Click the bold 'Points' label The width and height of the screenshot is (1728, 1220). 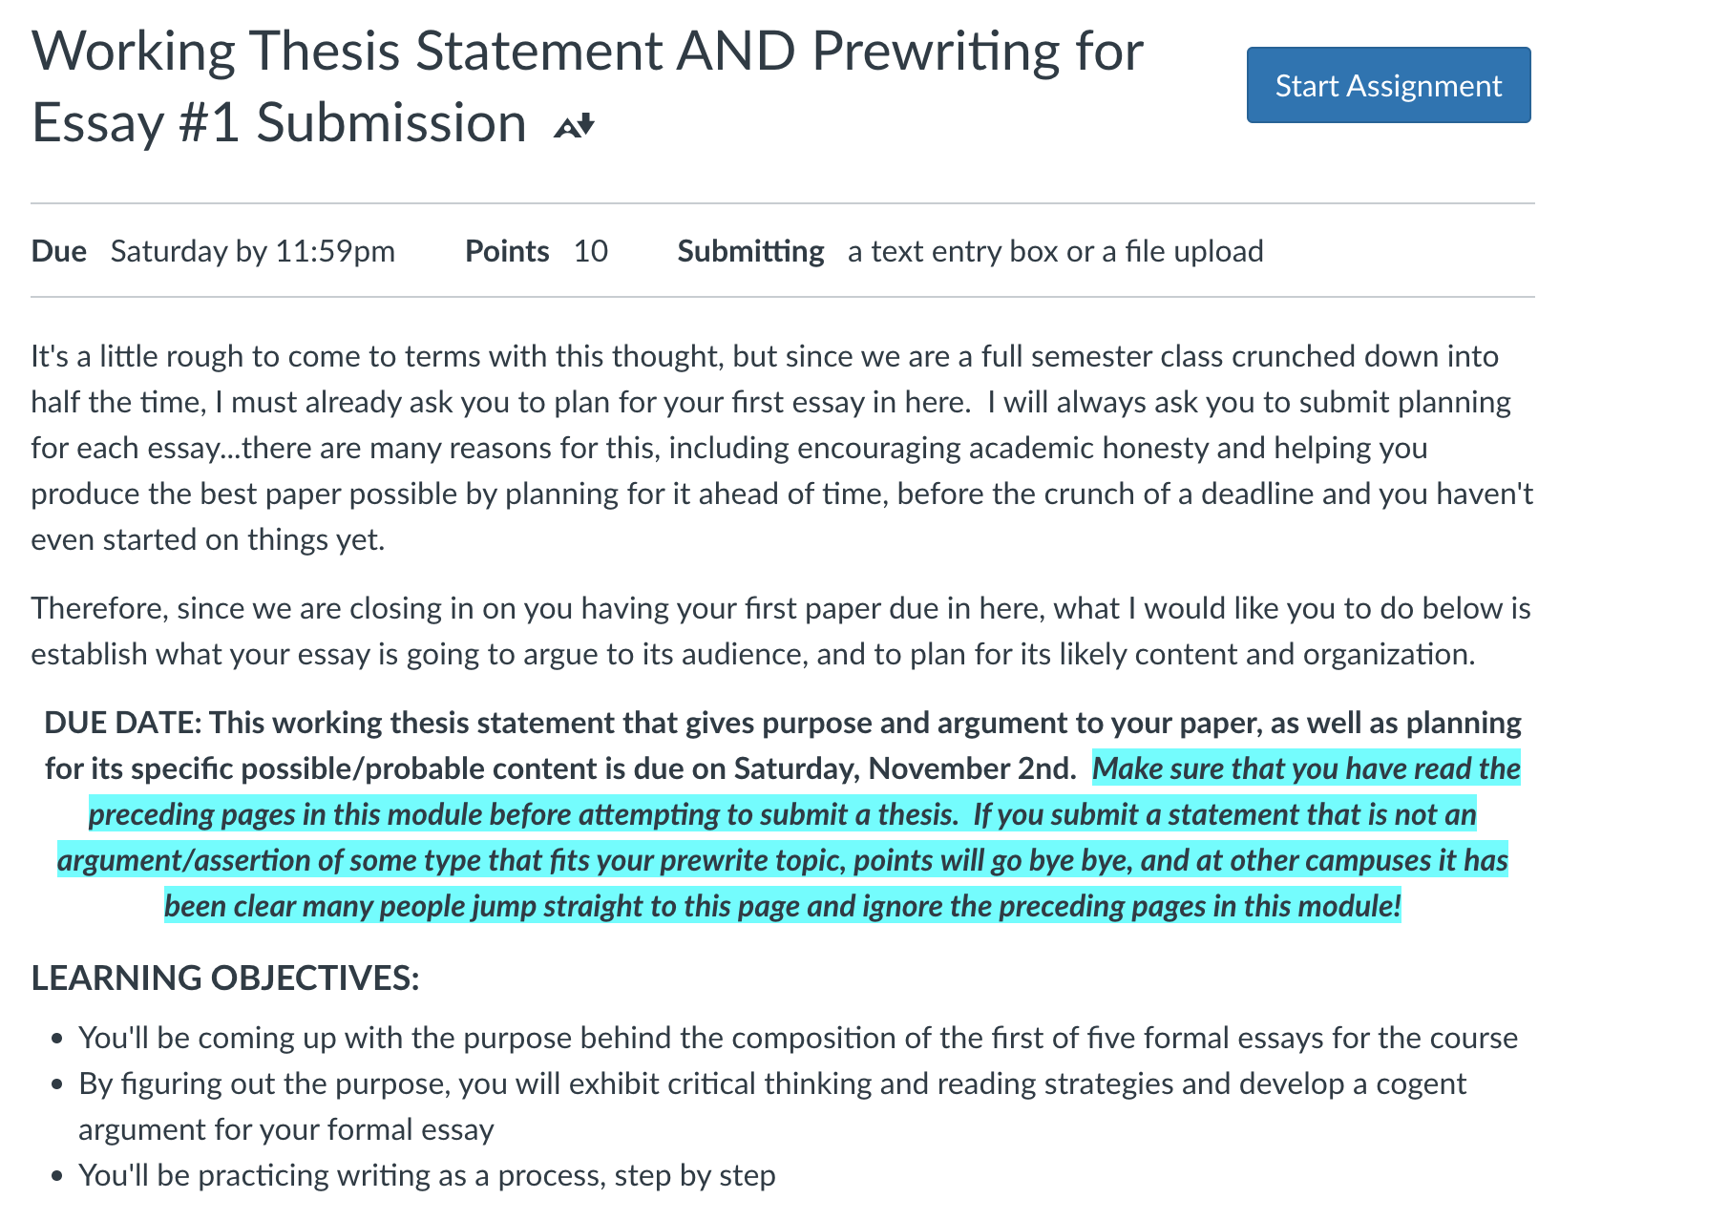pos(507,251)
